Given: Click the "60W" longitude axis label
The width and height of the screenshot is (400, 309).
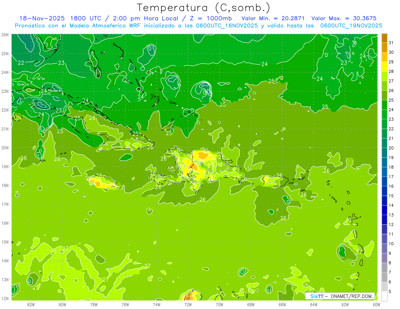Looking at the screenshot, I should [376, 304].
